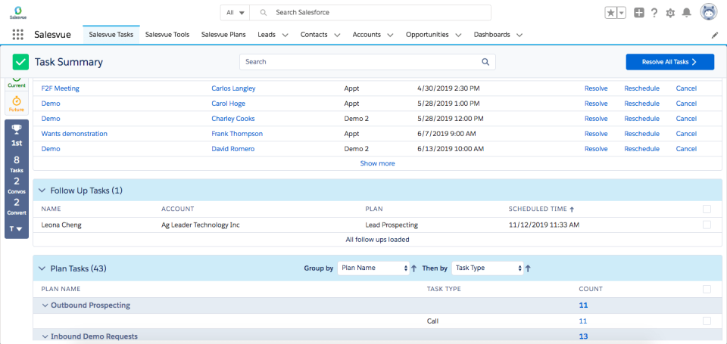Open the notifications bell
Viewport: 727px width, 344px height.
click(686, 13)
